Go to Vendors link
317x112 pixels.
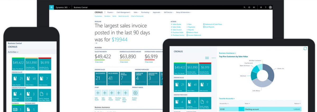click(107, 16)
